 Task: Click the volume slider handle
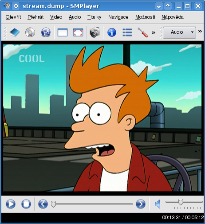[x=181, y=202]
